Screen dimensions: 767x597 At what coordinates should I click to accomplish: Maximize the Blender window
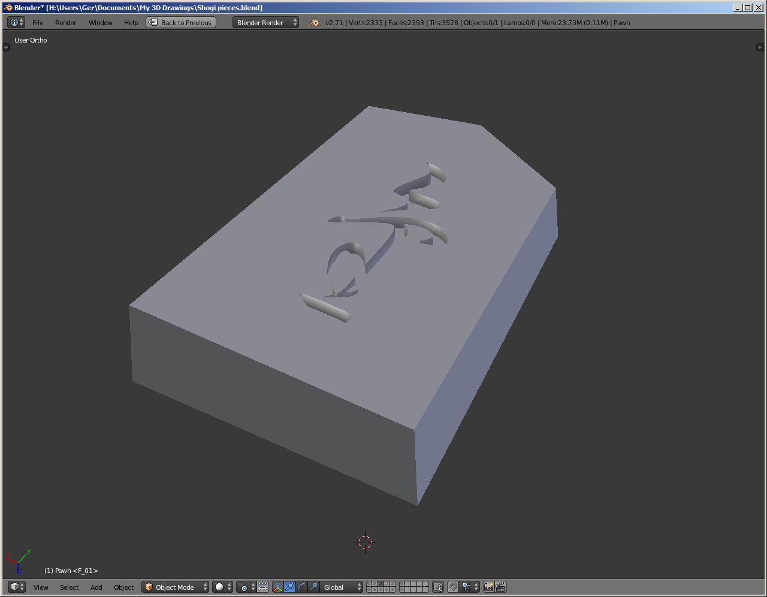pos(747,7)
